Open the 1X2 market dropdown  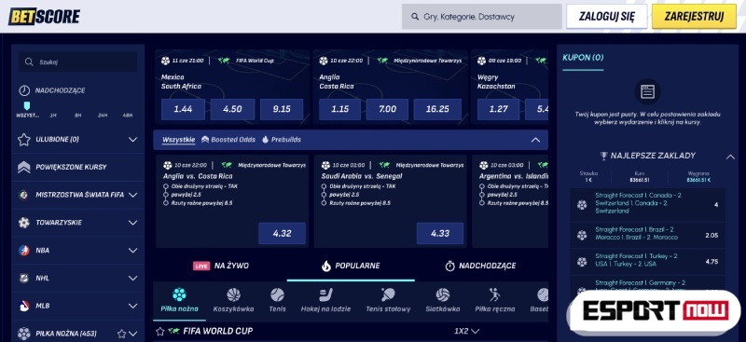(x=467, y=331)
